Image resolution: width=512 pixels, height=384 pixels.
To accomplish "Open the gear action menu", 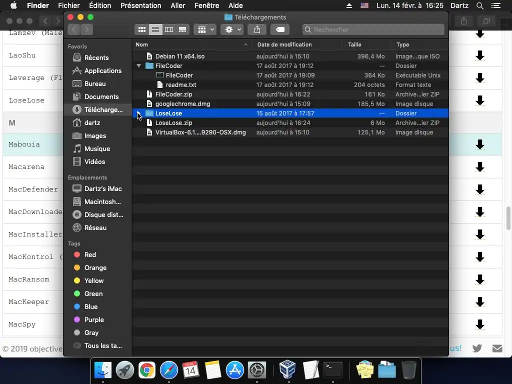I will coord(232,29).
